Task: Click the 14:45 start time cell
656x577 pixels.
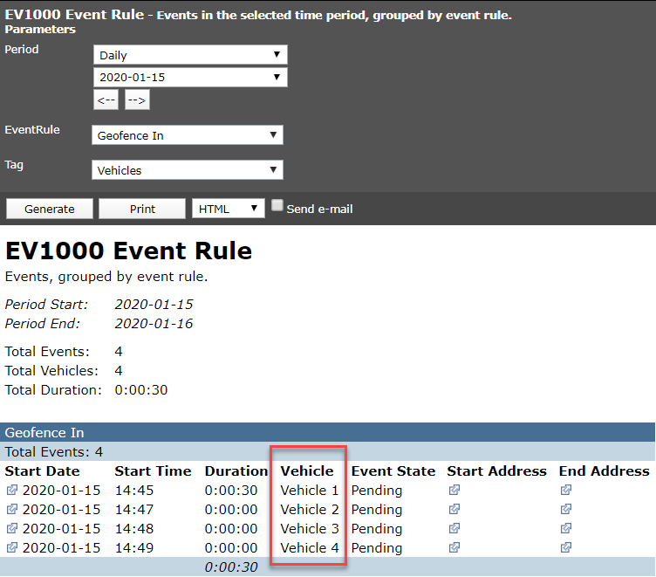Action: [134, 490]
